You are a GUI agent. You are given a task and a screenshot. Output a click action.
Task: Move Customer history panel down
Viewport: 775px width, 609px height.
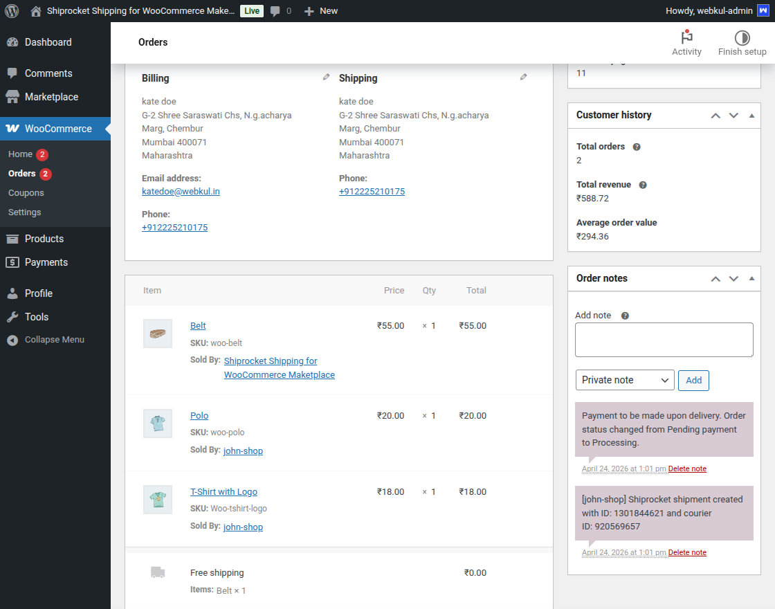(x=733, y=116)
